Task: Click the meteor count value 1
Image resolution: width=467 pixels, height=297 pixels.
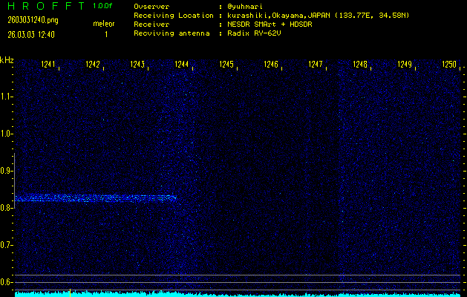Action: pyautogui.click(x=106, y=35)
